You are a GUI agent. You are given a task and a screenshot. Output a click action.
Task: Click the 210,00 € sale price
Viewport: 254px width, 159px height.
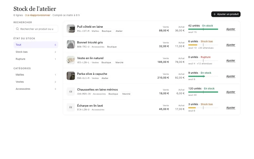click(x=163, y=78)
